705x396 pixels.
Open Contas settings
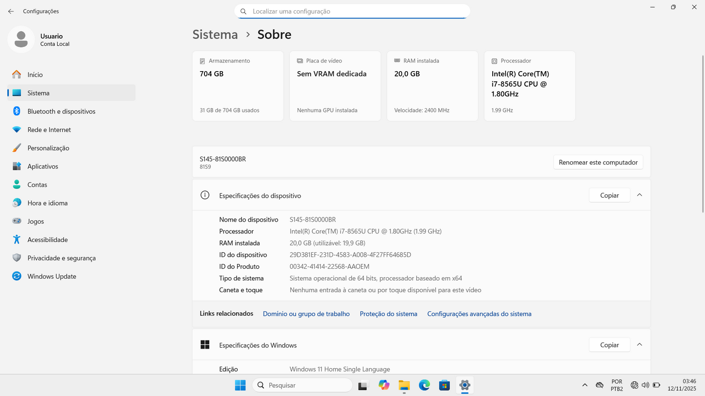click(x=37, y=185)
